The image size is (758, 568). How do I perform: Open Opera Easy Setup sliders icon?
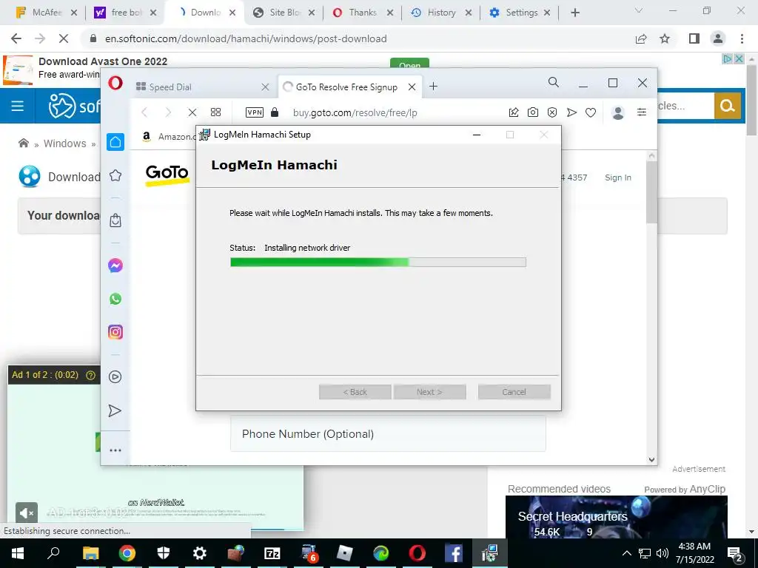pyautogui.click(x=642, y=112)
